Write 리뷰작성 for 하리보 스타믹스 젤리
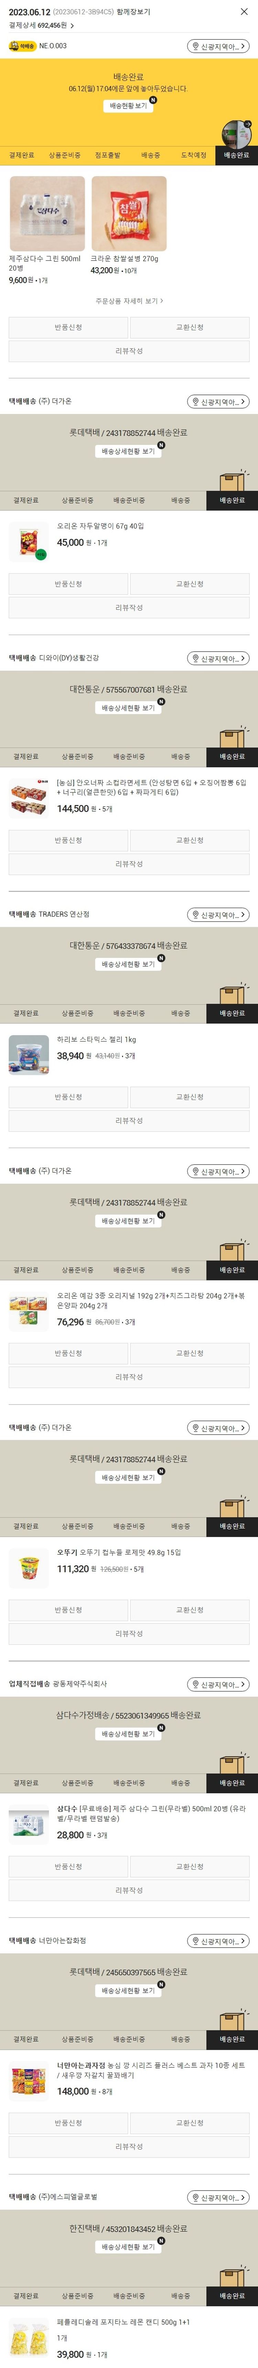Viewport: 258px width, 2368px height. 129,1121
